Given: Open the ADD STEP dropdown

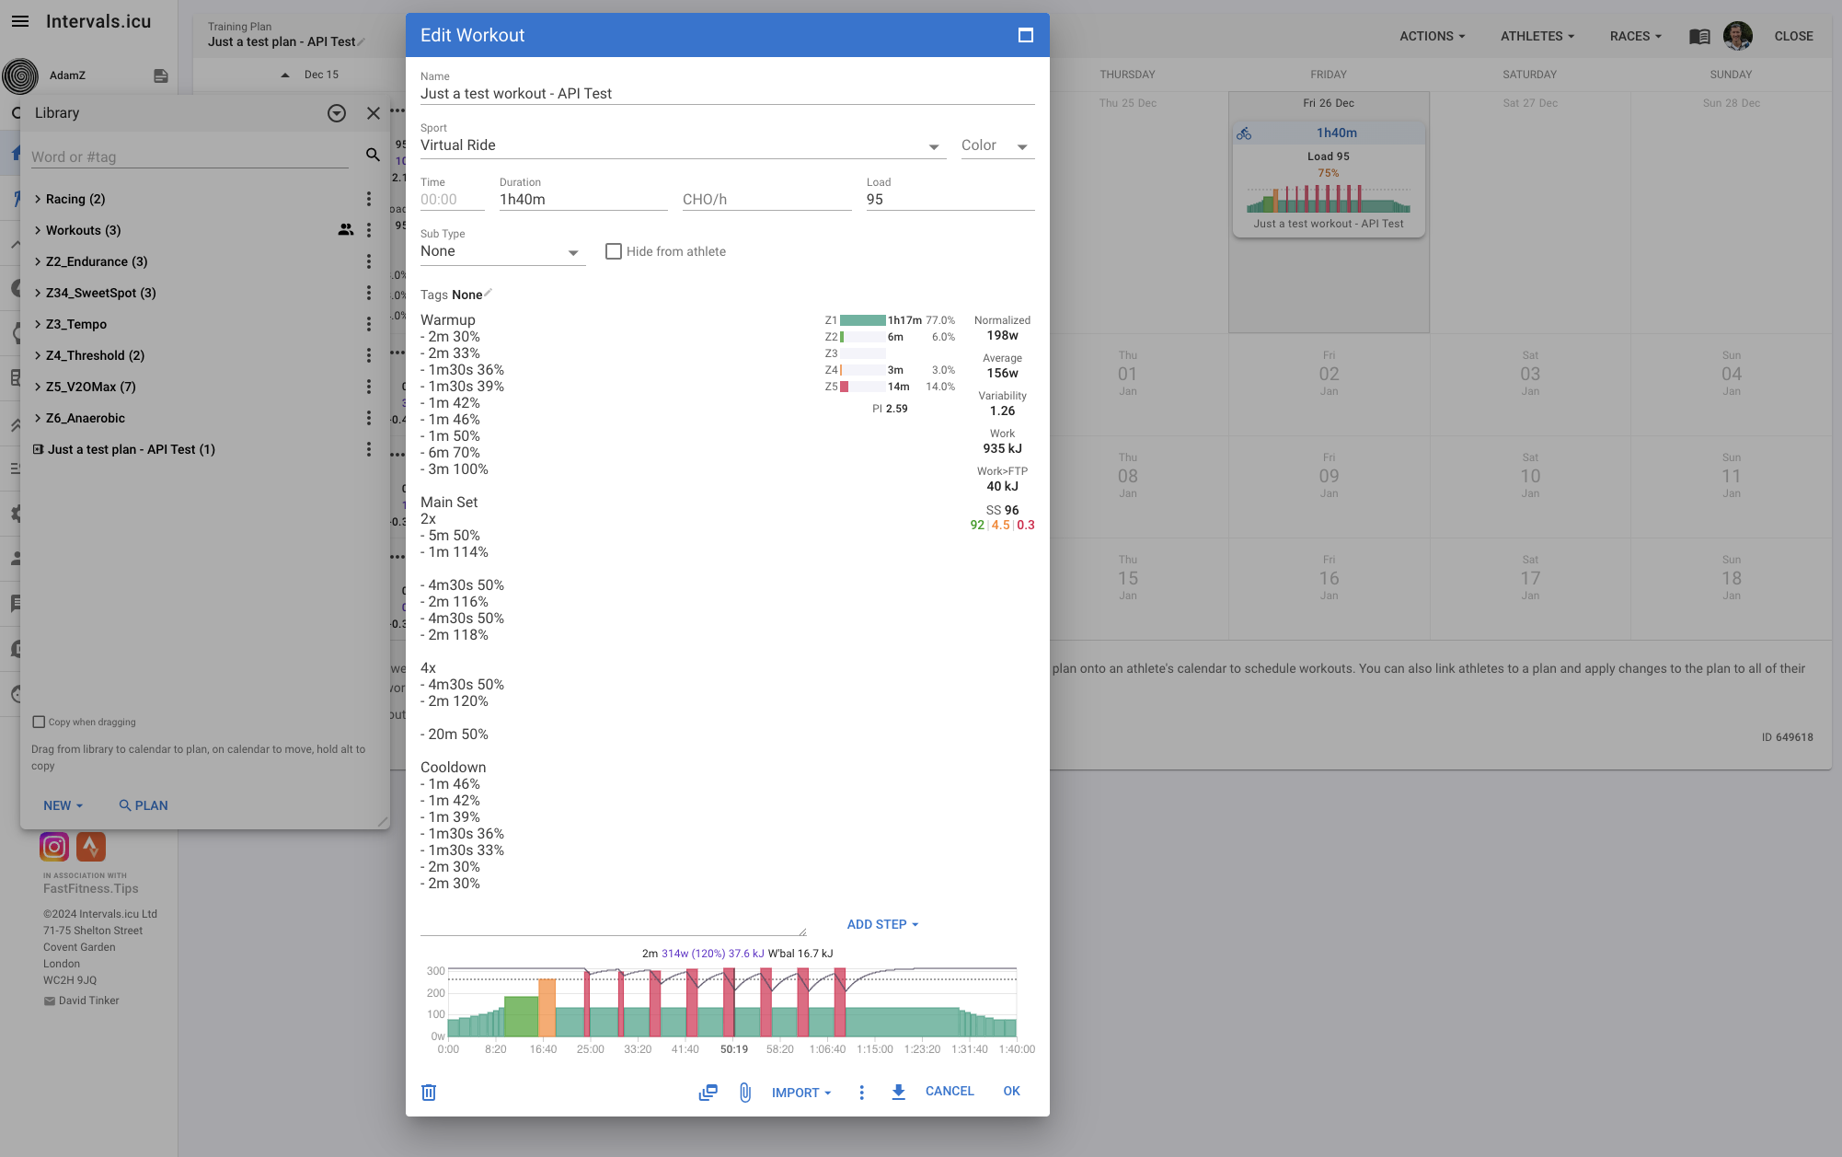Looking at the screenshot, I should tap(882, 924).
